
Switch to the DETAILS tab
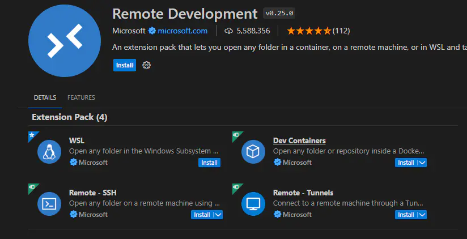45,97
